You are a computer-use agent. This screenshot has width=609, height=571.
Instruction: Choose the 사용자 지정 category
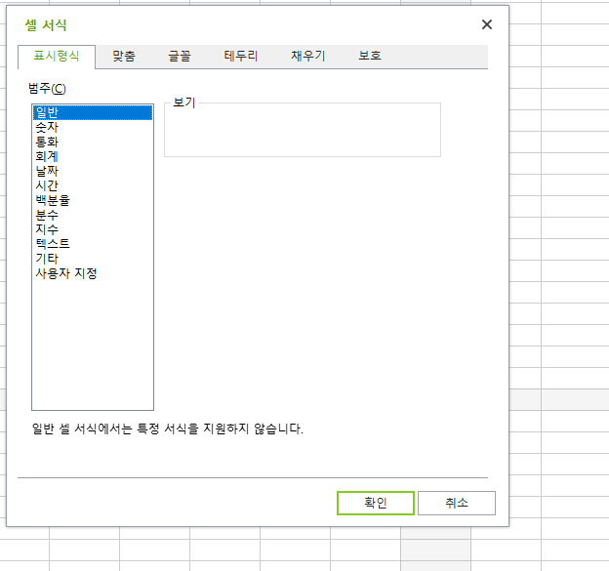tap(93, 273)
